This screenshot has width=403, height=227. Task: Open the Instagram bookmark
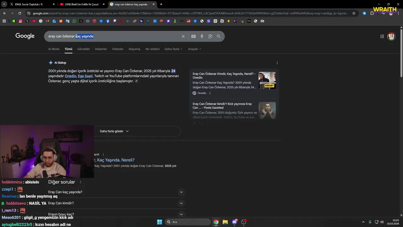coord(20,21)
